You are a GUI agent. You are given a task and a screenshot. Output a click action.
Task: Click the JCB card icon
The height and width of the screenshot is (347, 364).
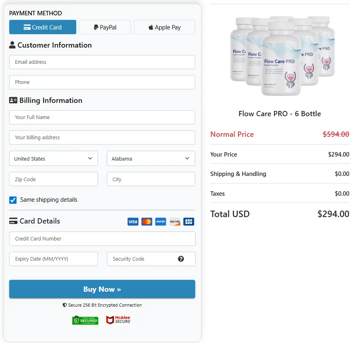pos(188,222)
